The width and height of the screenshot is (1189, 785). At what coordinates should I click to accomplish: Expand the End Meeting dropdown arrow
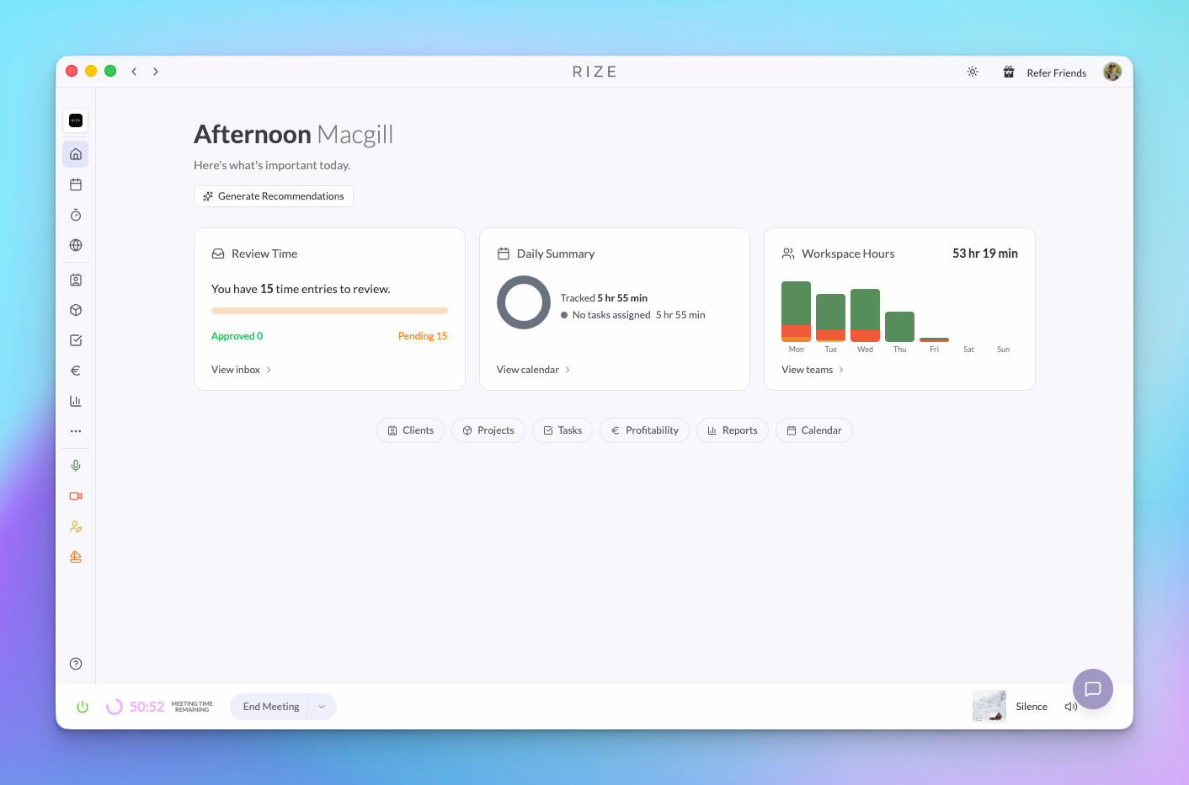[322, 707]
